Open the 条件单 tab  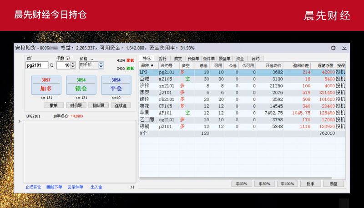click(209, 59)
